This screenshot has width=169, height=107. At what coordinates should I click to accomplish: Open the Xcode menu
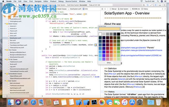tap(9, 1)
